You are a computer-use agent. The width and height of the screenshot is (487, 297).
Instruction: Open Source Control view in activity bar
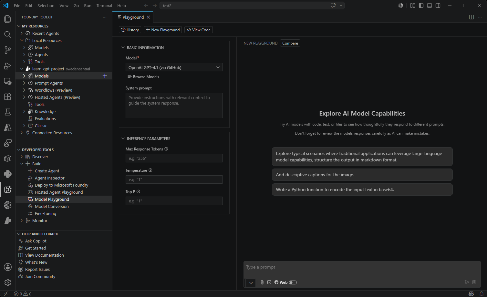[7, 50]
